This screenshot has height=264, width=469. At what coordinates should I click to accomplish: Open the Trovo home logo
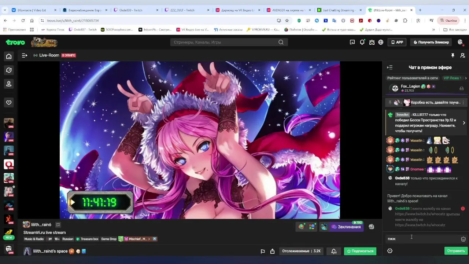pos(15,42)
